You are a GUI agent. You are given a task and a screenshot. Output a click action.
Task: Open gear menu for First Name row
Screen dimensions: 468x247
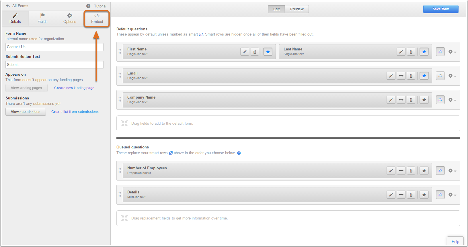pos(452,52)
